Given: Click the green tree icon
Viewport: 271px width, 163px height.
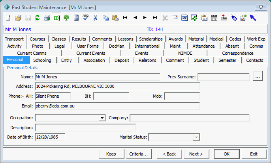Looking at the screenshot, I should [66, 18].
